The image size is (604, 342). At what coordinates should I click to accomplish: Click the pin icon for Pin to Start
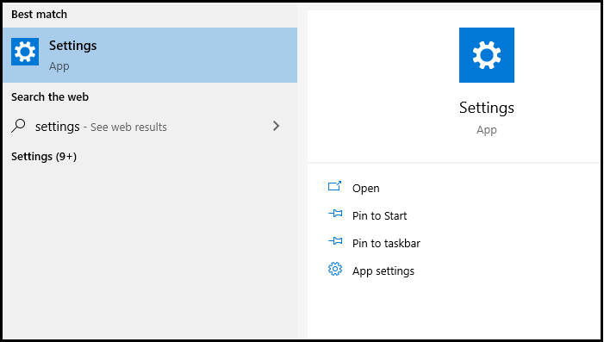335,214
